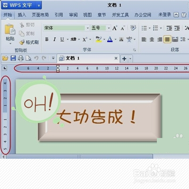The width and height of the screenshot is (189, 189).
Task: Toggle underline formatting
Action: [62, 39]
